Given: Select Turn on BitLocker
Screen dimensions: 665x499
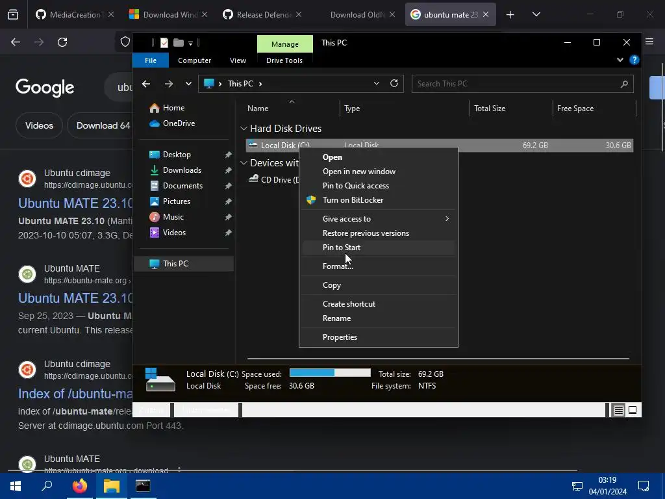Looking at the screenshot, I should tap(379, 200).
